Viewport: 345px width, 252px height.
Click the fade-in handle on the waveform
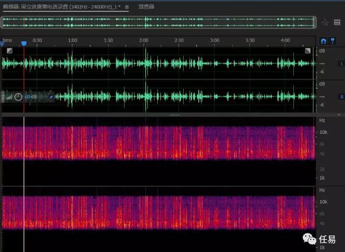tap(9, 51)
